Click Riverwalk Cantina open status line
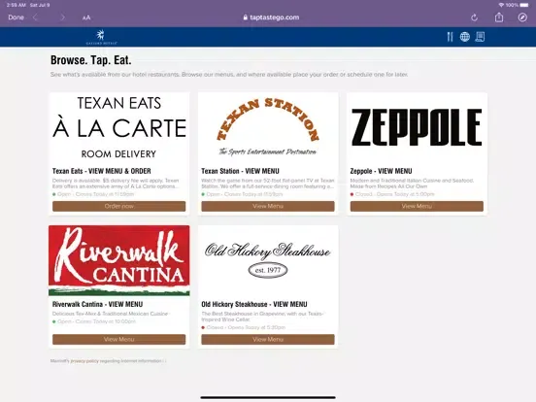 pos(94,321)
